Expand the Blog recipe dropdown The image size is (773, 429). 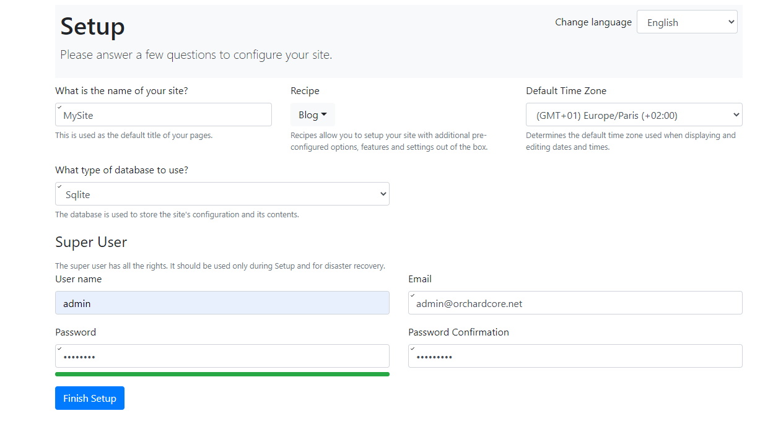(313, 115)
